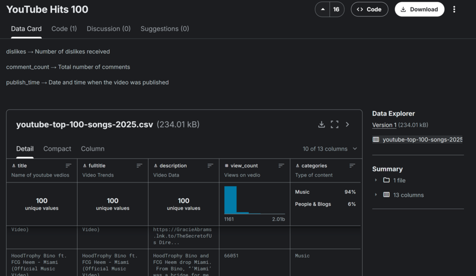Download the csv file via icon
Viewport: 476px width, 276px height.
click(x=321, y=124)
